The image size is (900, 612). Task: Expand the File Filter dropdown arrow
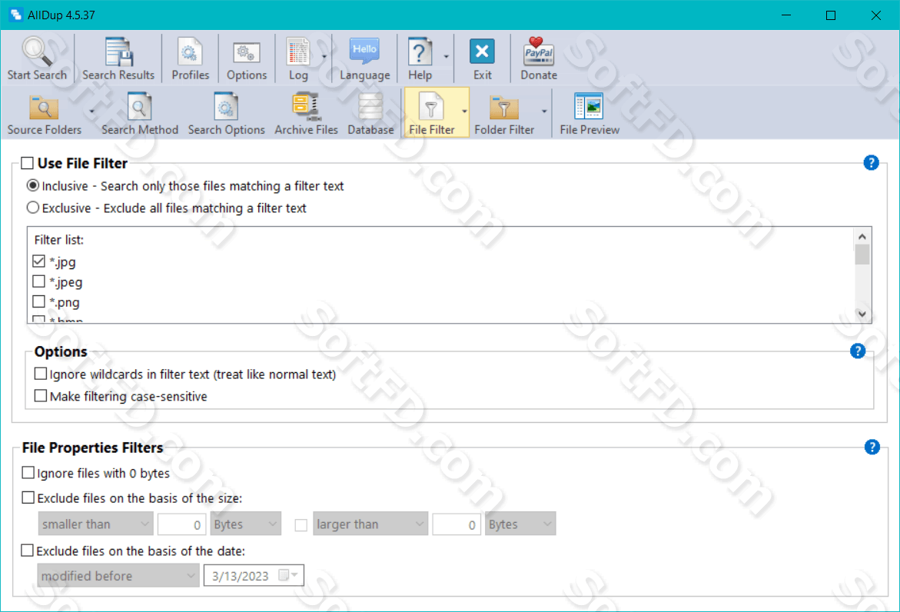click(x=464, y=111)
